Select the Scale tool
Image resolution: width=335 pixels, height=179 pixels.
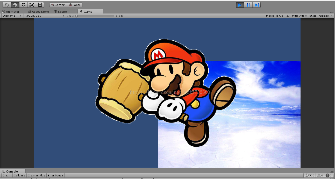(x=32, y=5)
